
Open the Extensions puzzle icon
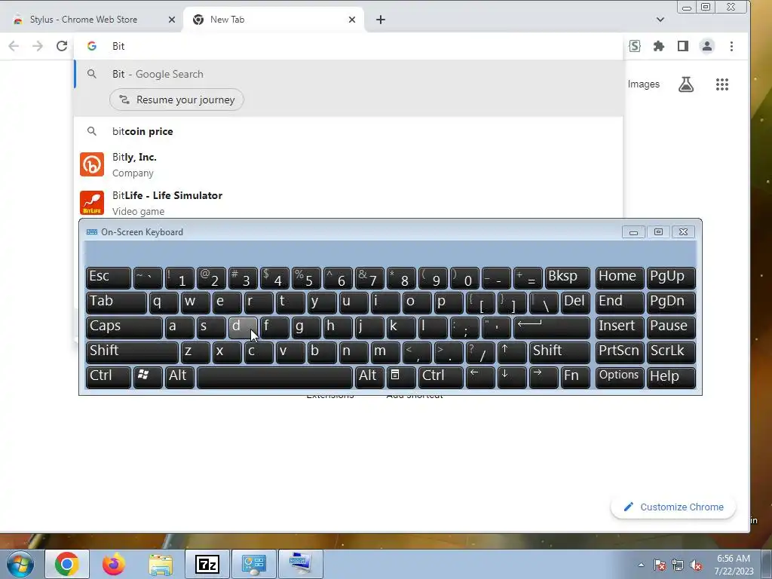pos(659,46)
